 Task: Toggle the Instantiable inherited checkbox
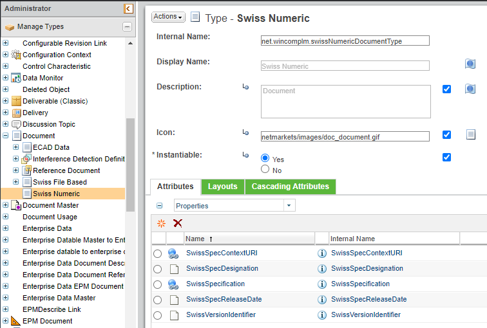click(446, 157)
